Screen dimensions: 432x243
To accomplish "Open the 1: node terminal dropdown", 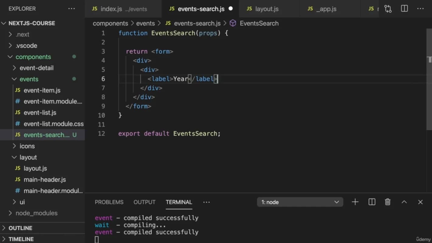I will (x=300, y=202).
